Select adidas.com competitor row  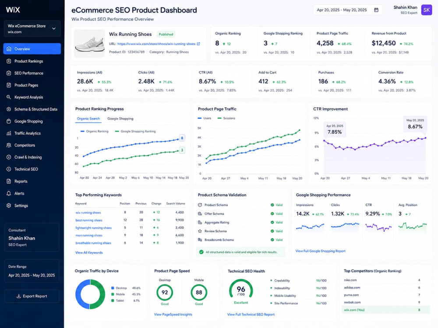(385, 287)
